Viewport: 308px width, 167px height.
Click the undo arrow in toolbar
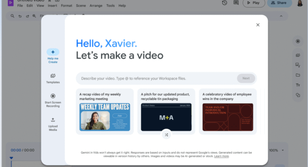pyautogui.click(x=20, y=16)
